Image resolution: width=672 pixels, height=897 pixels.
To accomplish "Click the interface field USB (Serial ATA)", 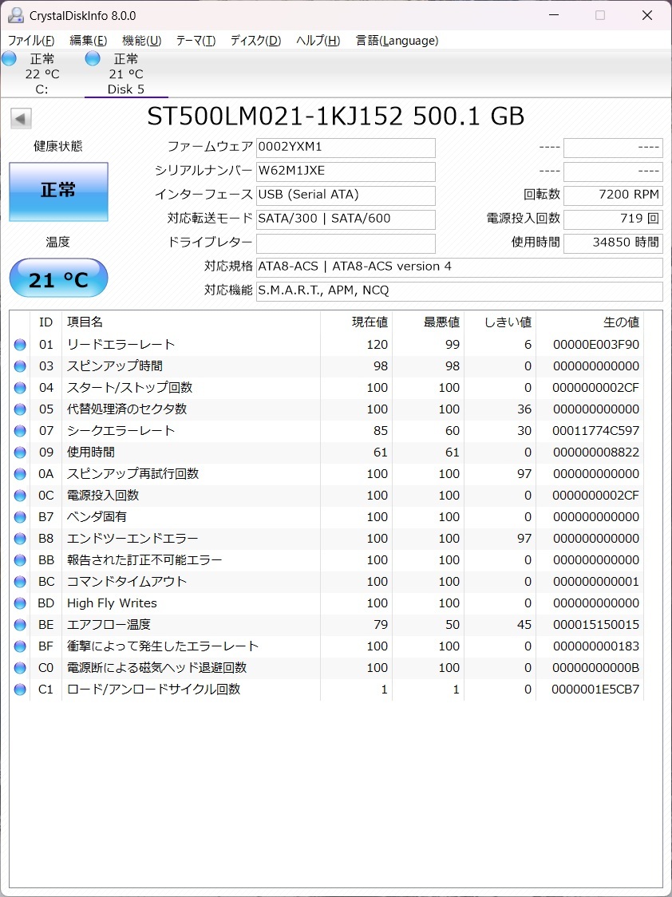I will tap(346, 196).
